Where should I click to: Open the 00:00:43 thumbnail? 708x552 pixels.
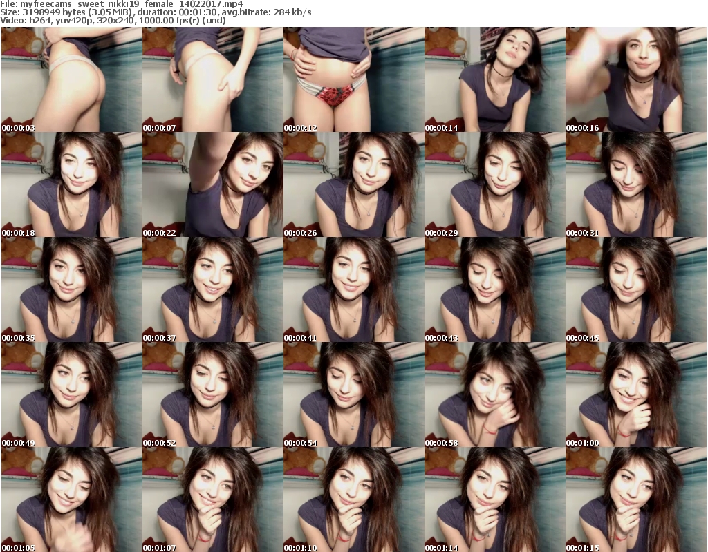pyautogui.click(x=495, y=289)
